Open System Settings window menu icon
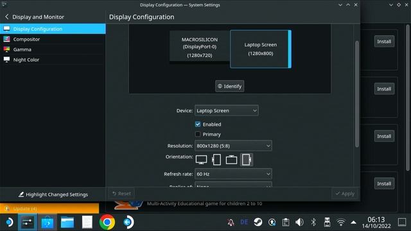This screenshot has width=411, height=231. (4, 4)
